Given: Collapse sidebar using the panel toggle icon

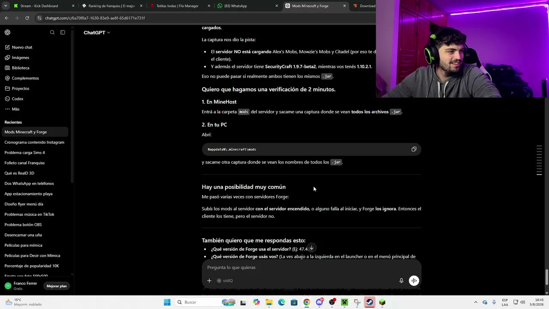Looking at the screenshot, I should 63,33.
